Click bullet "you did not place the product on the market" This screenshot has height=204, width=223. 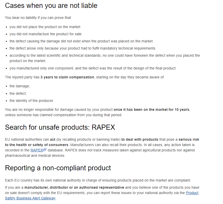[x=45, y=27]
